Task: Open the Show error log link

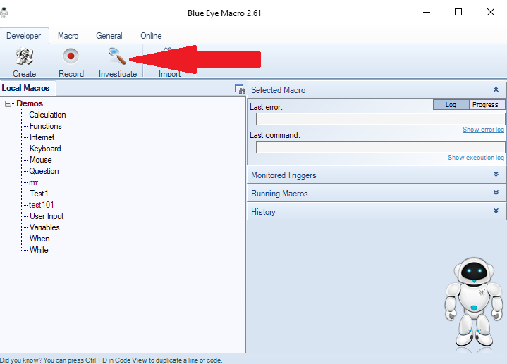Action: coord(483,130)
